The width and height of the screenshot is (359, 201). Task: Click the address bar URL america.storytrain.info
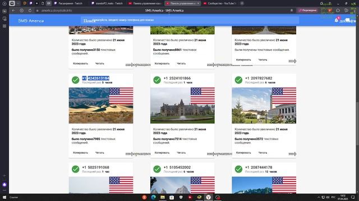57,11
